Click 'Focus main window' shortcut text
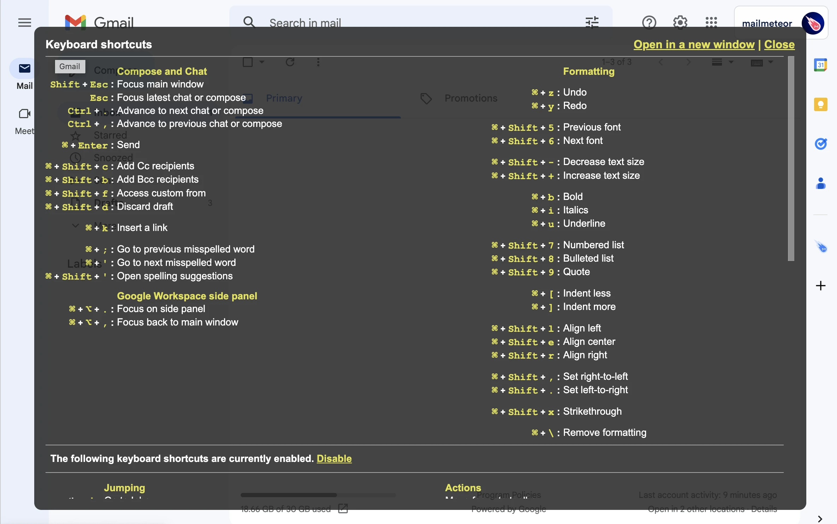 click(160, 84)
